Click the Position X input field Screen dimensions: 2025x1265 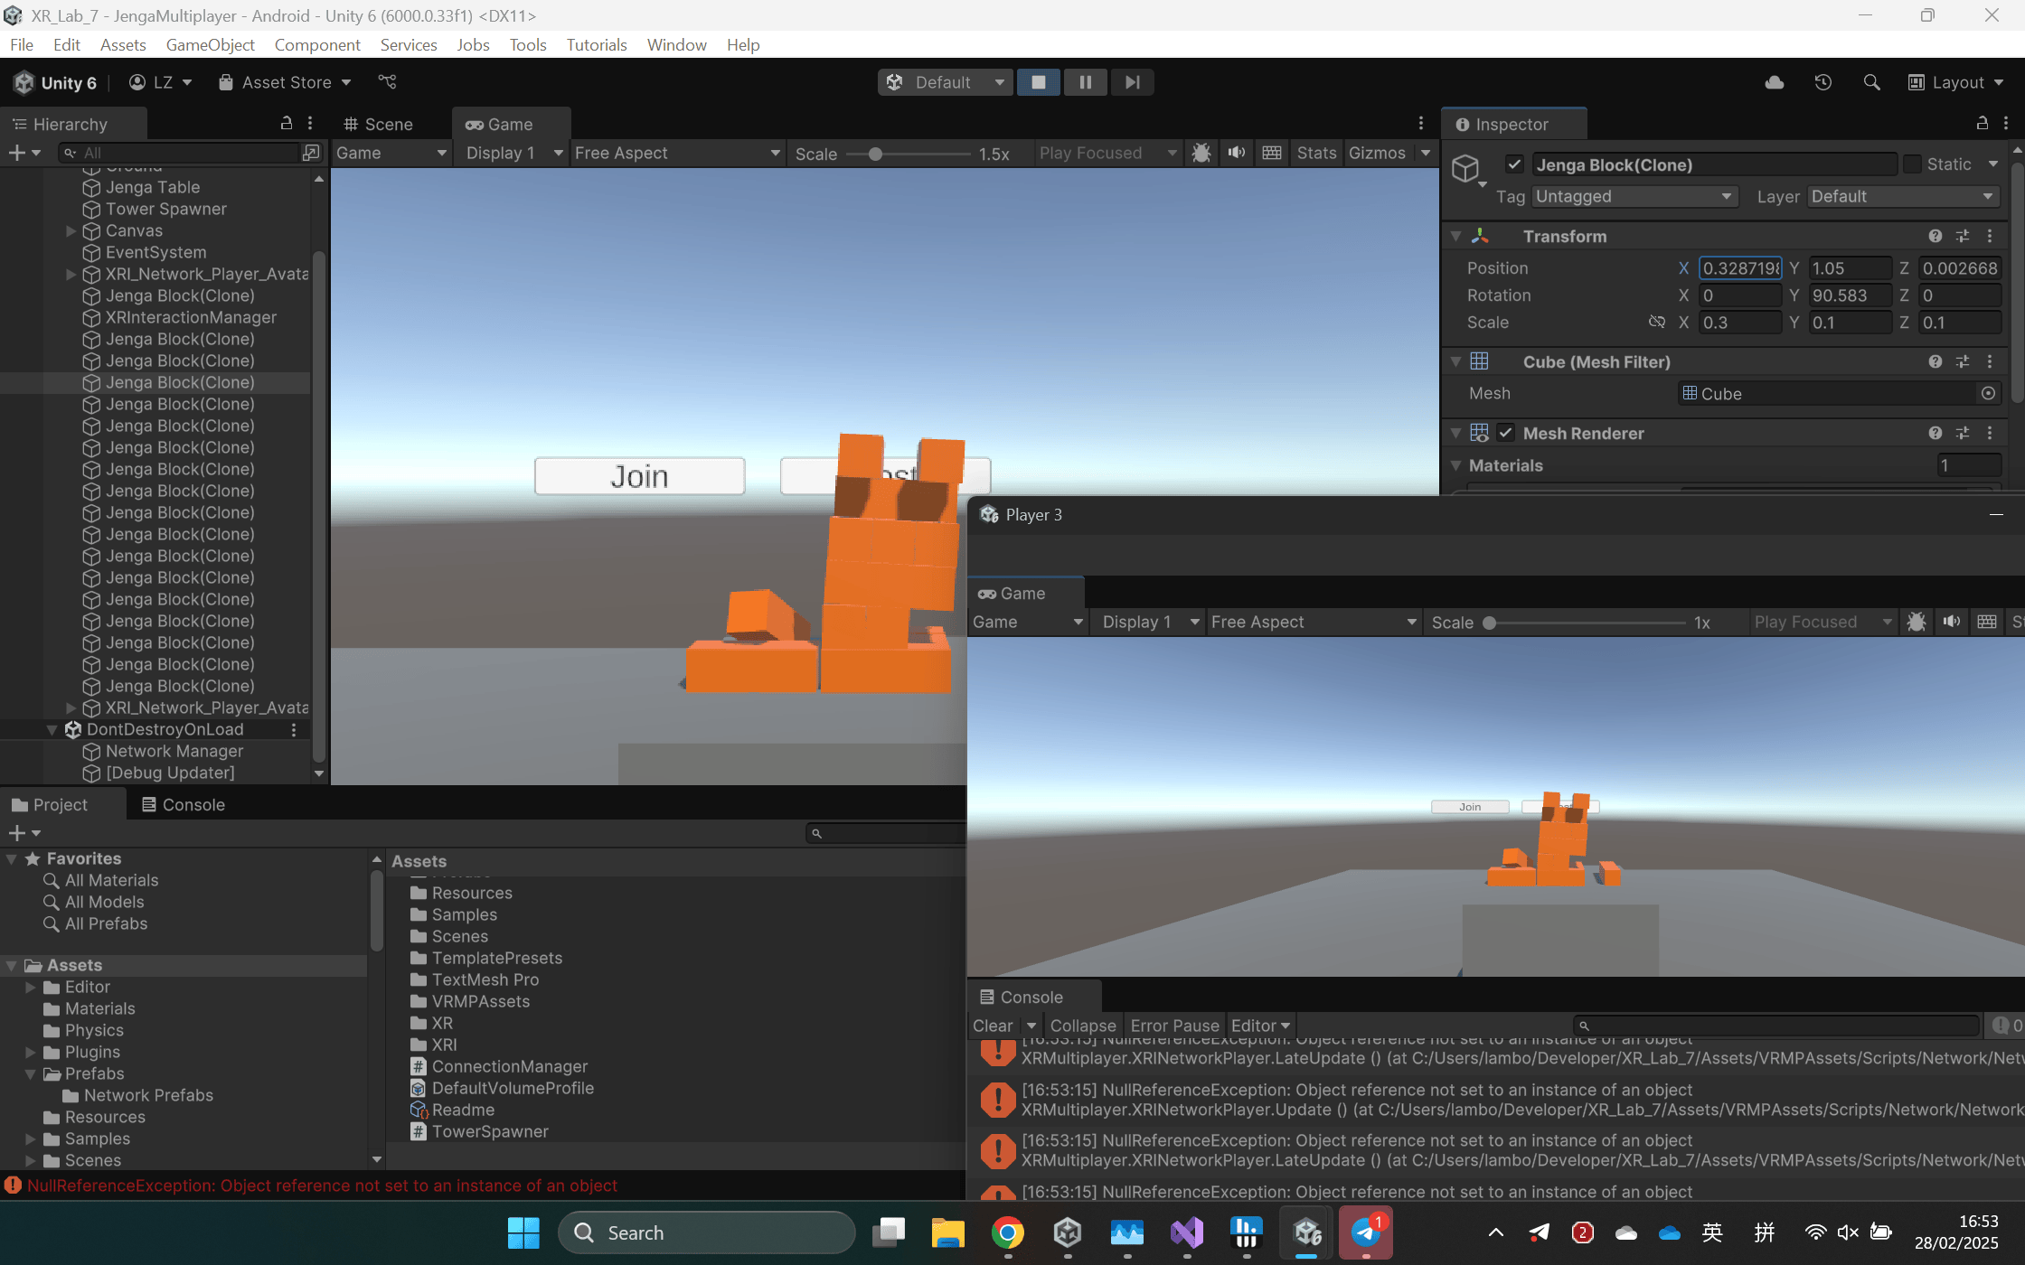tap(1740, 267)
